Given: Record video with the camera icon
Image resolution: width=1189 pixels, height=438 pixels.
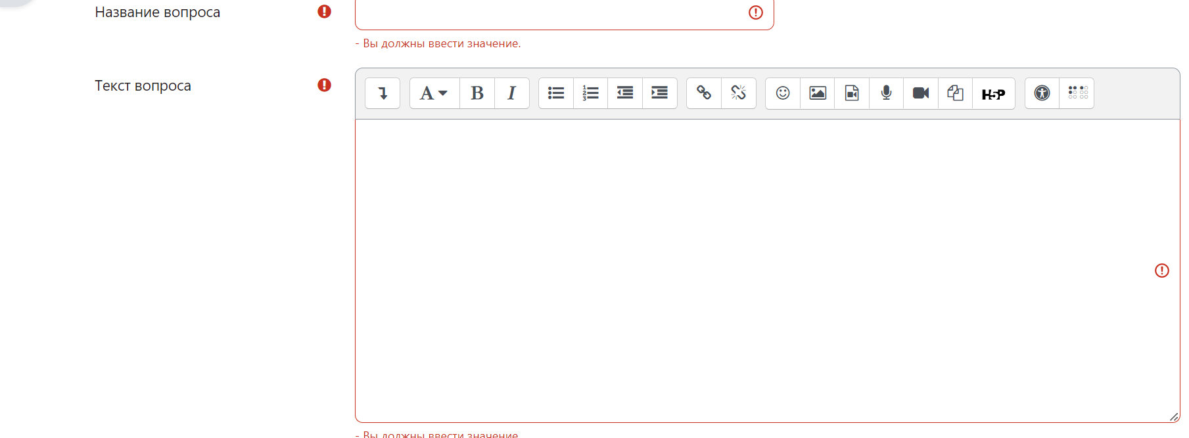Looking at the screenshot, I should click(921, 93).
